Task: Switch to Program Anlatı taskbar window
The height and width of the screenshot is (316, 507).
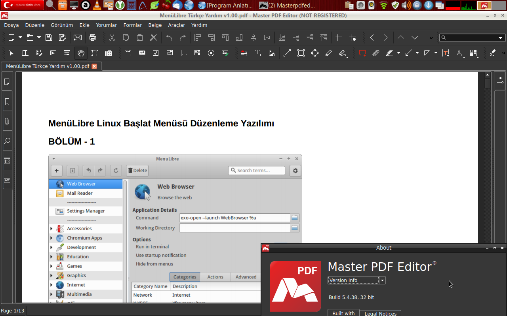Action: [x=225, y=6]
